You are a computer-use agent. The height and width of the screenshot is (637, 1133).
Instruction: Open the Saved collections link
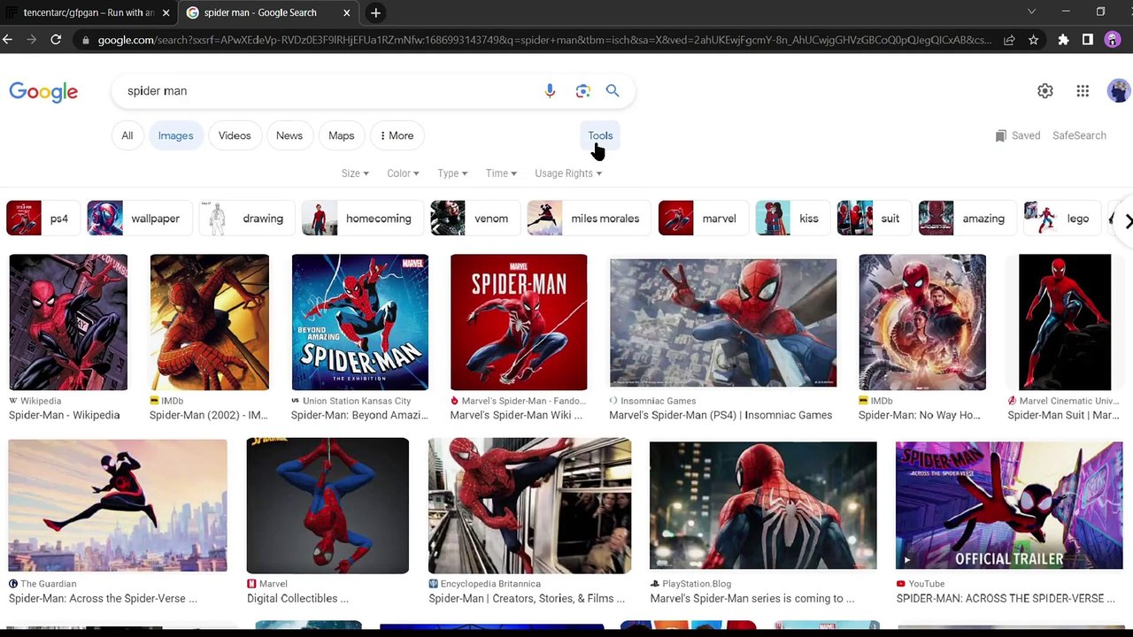(1018, 135)
